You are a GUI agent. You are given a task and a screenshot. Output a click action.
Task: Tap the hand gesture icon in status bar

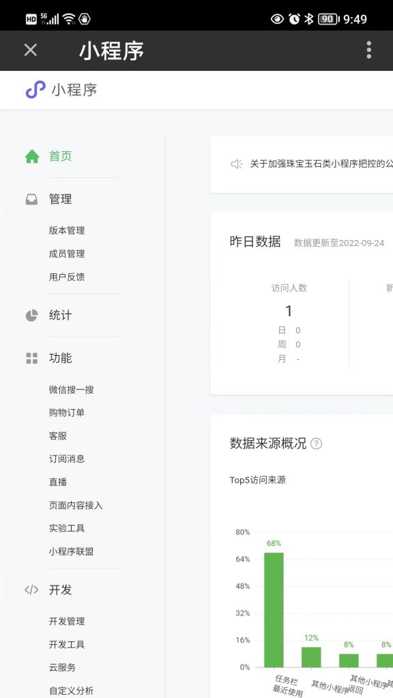[x=85, y=18]
